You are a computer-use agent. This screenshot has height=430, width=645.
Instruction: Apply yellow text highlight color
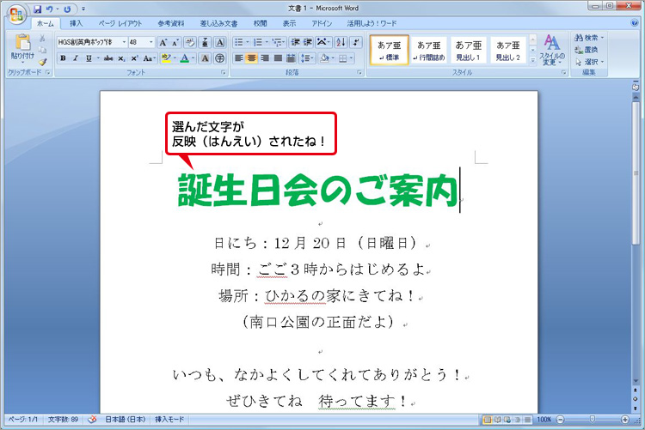coord(165,58)
